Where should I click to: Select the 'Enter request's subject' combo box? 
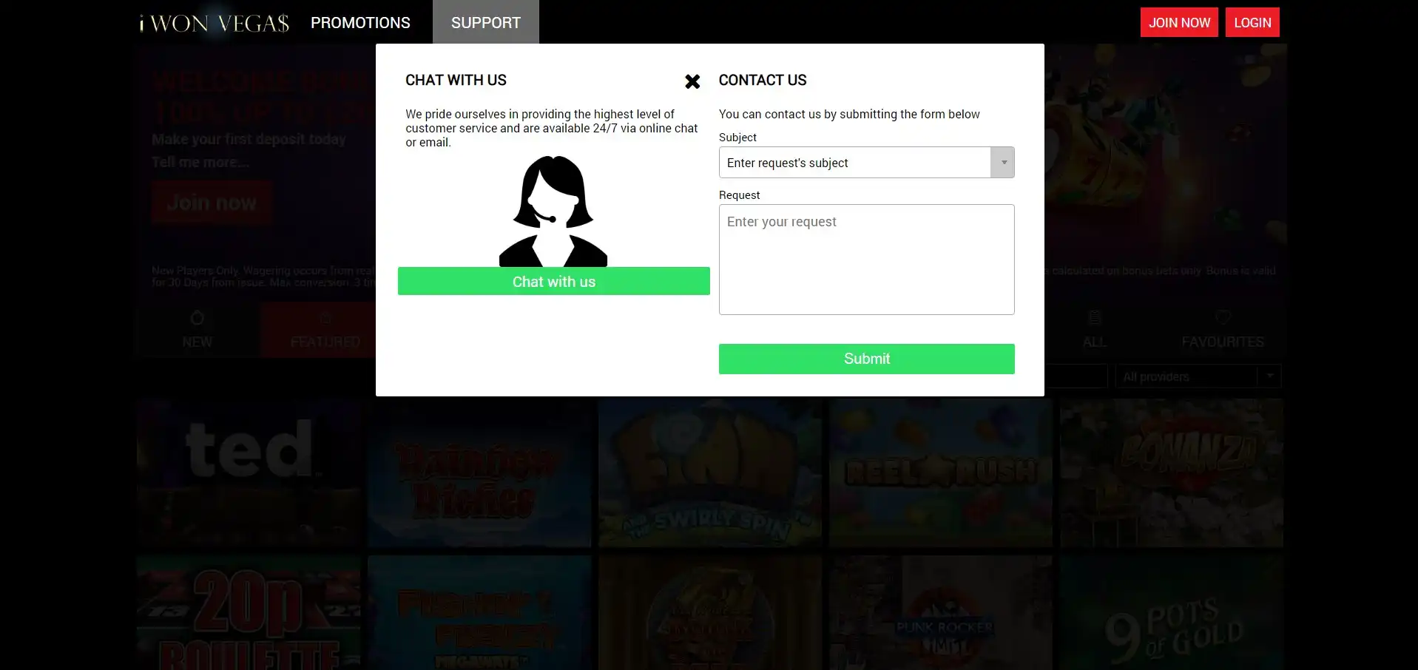[x=866, y=163]
